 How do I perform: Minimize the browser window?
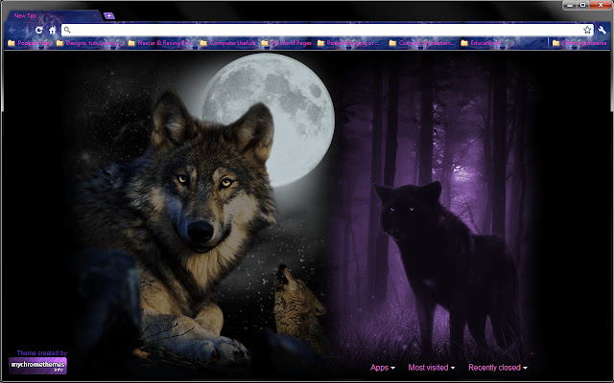pos(570,5)
